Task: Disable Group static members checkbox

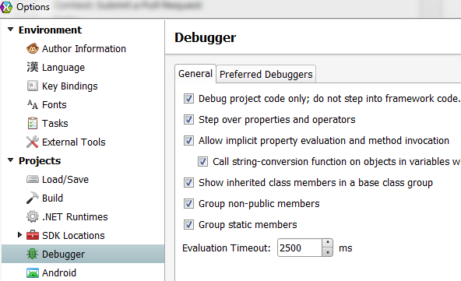Action: pyautogui.click(x=188, y=224)
